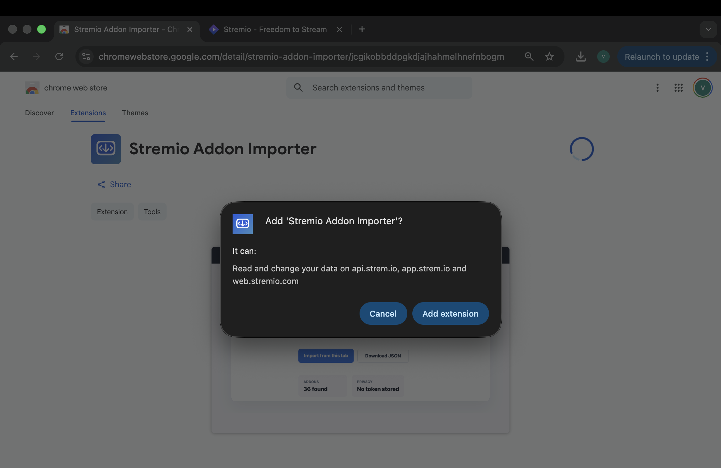Image resolution: width=721 pixels, height=468 pixels.
Task: Click the Stremio Addon Importer dialog icon
Action: click(243, 224)
